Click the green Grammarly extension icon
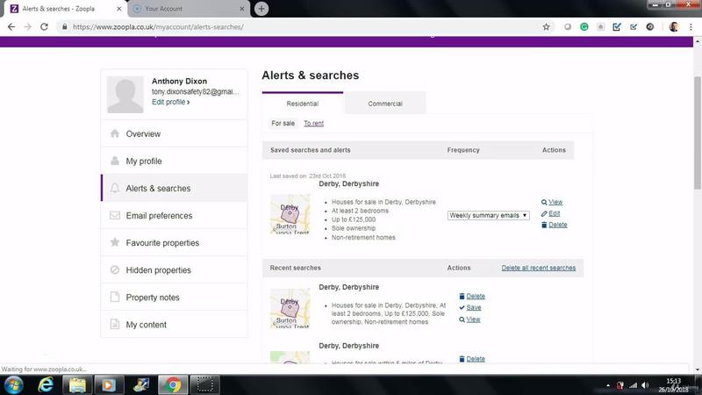The height and width of the screenshot is (395, 702). click(584, 27)
